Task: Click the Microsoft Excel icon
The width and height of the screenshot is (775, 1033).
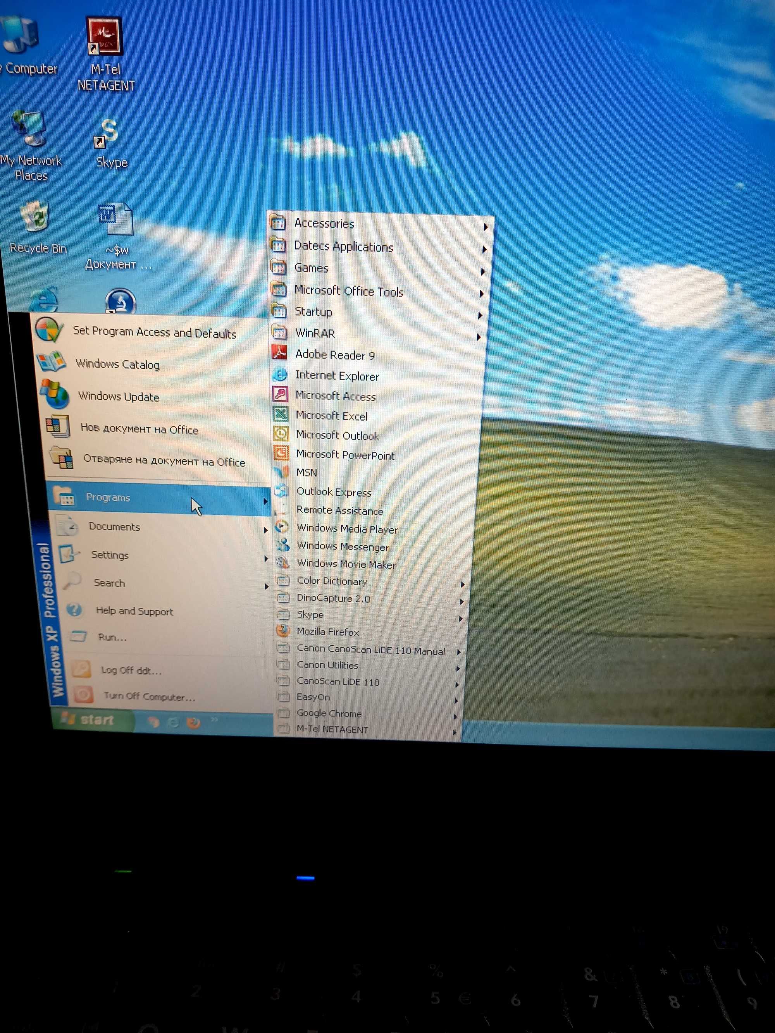Action: pyautogui.click(x=281, y=414)
